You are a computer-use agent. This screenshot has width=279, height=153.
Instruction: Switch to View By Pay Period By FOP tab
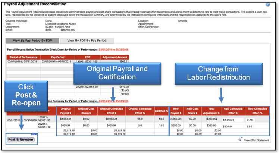click(x=32, y=41)
